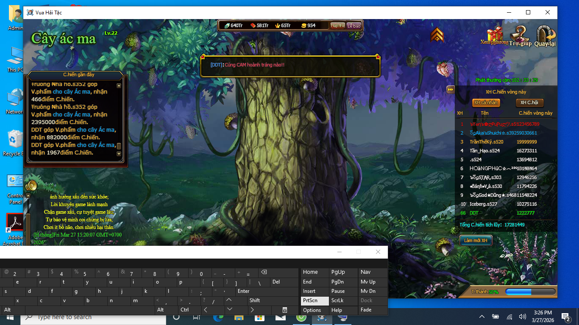Toggle the Nav key on on-screen keyboard
Screen dimensions: 579x325
coord(373,272)
